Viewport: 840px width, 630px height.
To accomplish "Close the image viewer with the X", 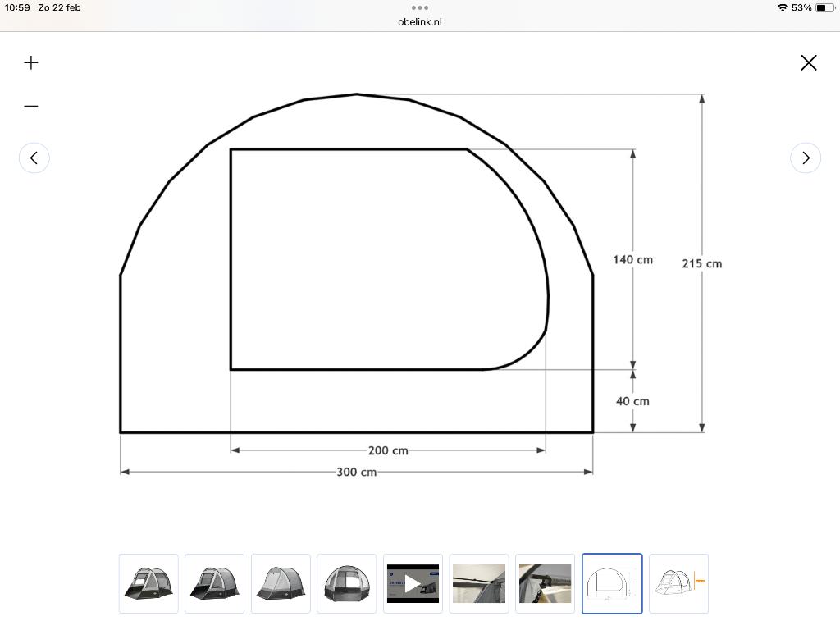I will point(808,62).
